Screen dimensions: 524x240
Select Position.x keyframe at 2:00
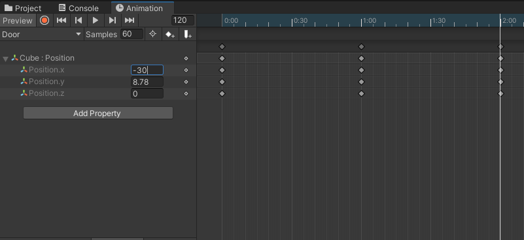coord(500,70)
